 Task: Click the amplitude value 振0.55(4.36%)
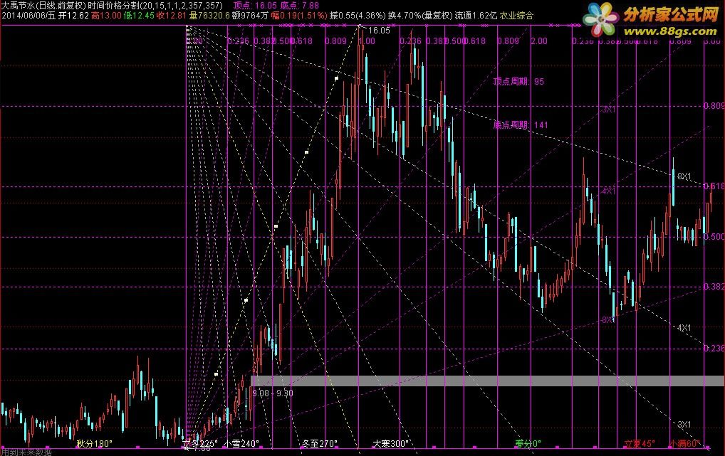click(x=358, y=16)
